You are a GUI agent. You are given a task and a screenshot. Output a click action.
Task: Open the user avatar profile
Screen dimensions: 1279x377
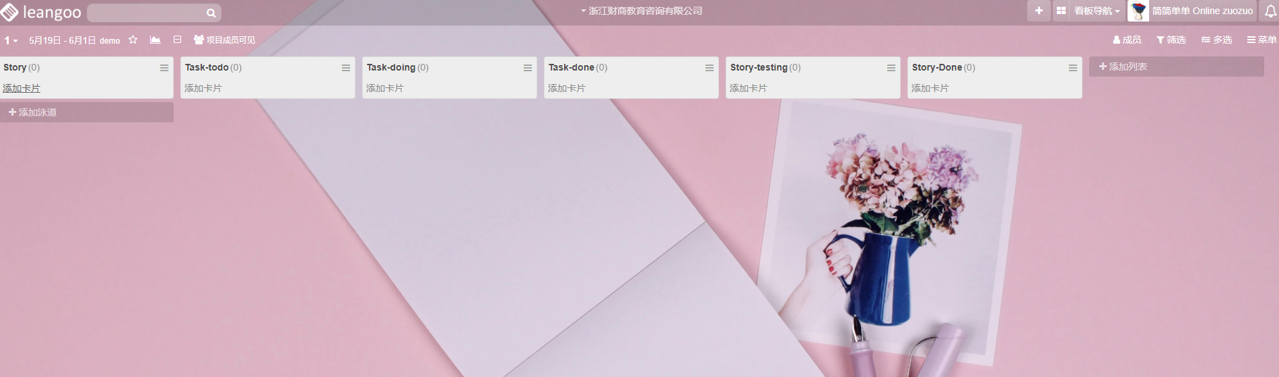[x=1138, y=11]
